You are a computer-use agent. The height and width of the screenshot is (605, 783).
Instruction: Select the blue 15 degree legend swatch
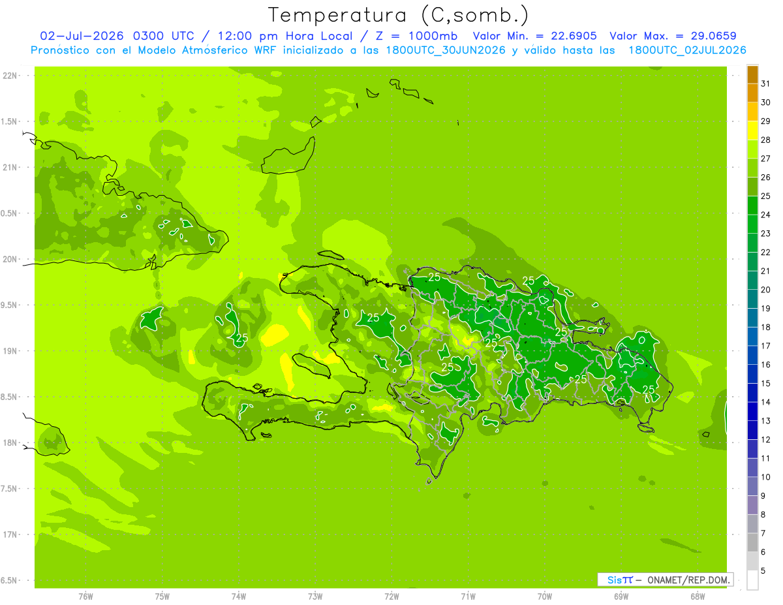[752, 374]
